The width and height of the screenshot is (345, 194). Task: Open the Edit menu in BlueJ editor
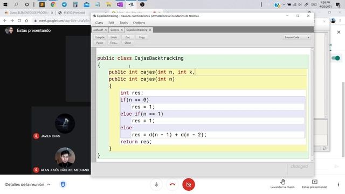coord(111,23)
